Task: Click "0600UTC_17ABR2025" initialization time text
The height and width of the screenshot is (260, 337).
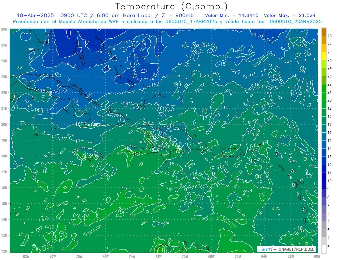Action: [191, 22]
